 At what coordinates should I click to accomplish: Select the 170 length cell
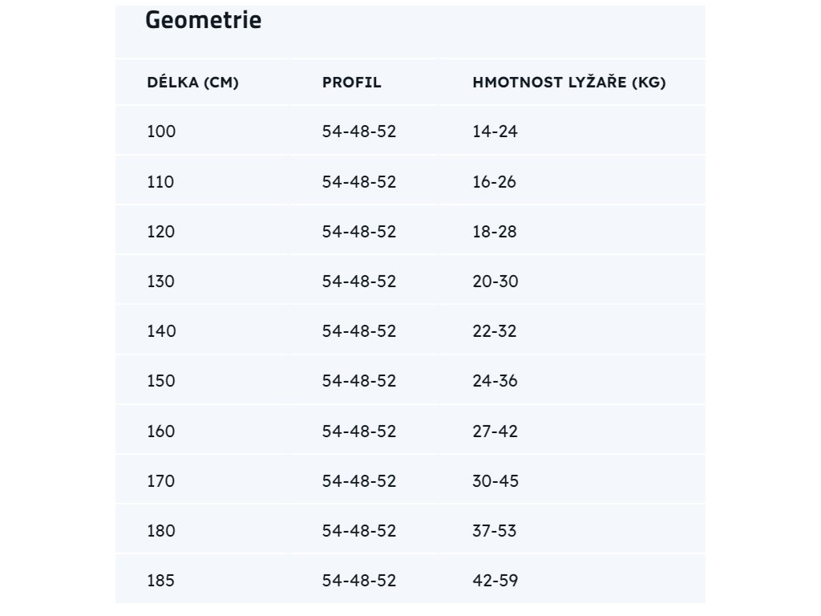click(161, 481)
